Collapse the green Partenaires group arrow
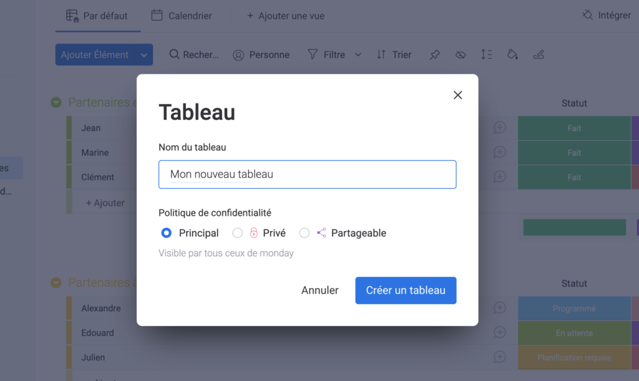Image resolution: width=639 pixels, height=381 pixels. [56, 102]
